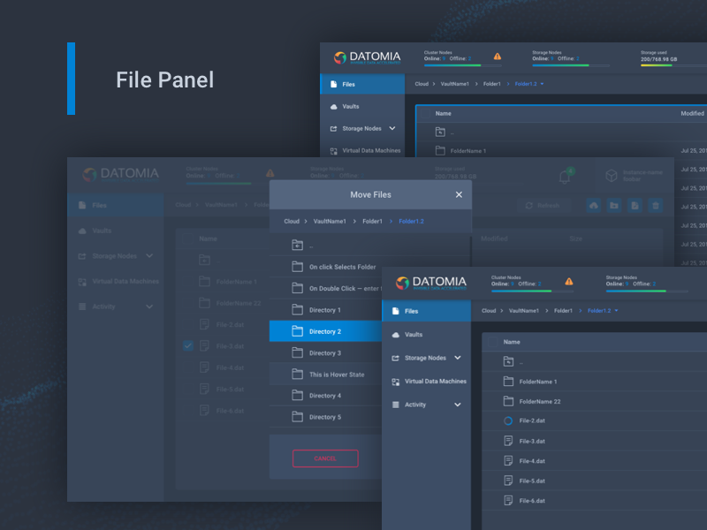Open Storage Nodes label in rearmost window
707x530 pixels.
(361, 128)
